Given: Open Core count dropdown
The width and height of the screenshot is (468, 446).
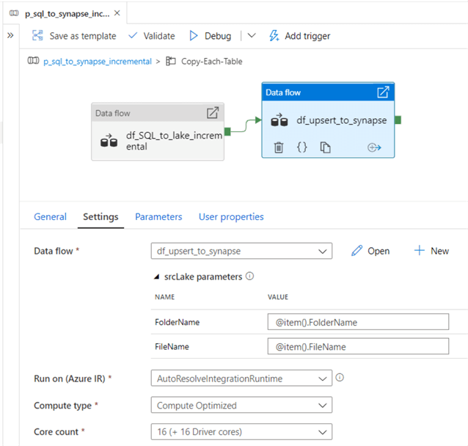Looking at the screenshot, I should [x=241, y=431].
